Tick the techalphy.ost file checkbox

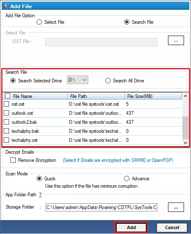[6, 140]
